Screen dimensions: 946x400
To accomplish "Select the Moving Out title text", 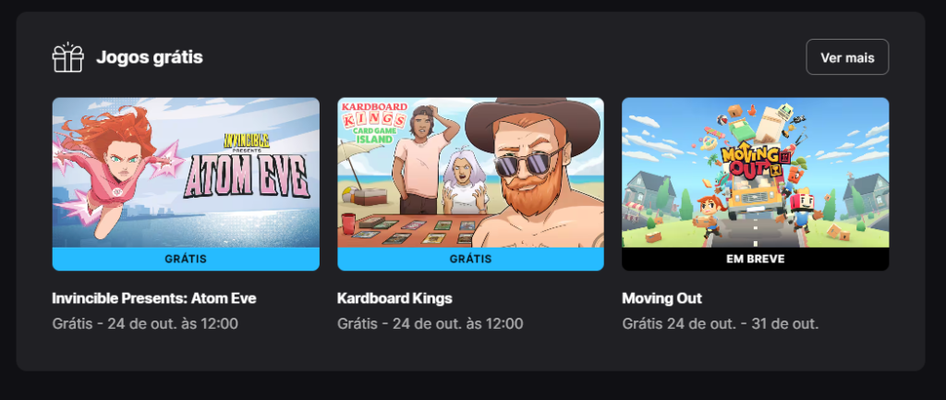I will coord(661,298).
